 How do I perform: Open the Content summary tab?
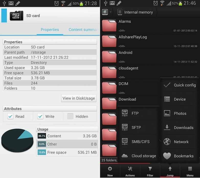(84, 30)
